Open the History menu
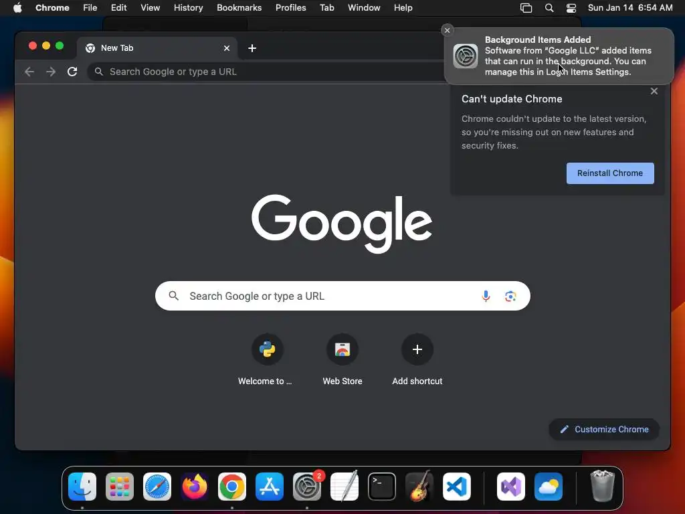 (188, 8)
